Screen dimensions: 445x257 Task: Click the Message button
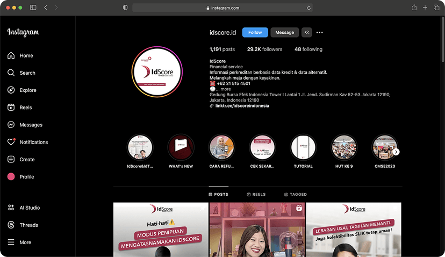(284, 32)
